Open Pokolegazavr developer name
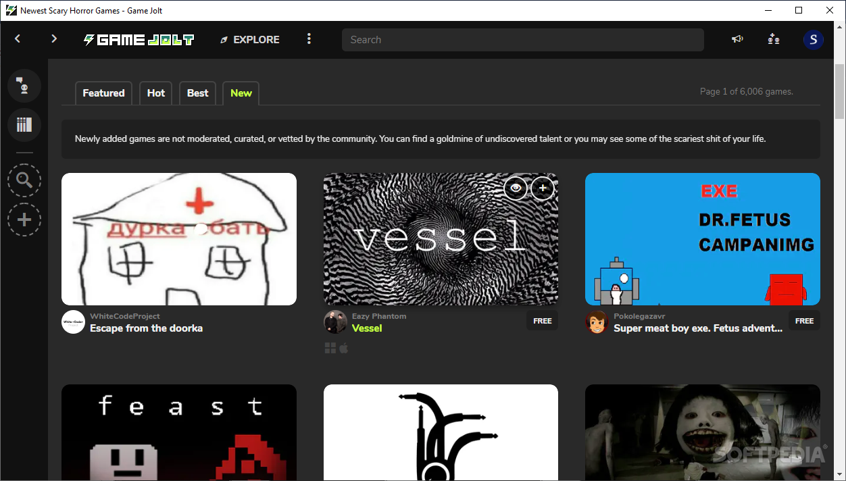This screenshot has height=481, width=846. (x=639, y=316)
